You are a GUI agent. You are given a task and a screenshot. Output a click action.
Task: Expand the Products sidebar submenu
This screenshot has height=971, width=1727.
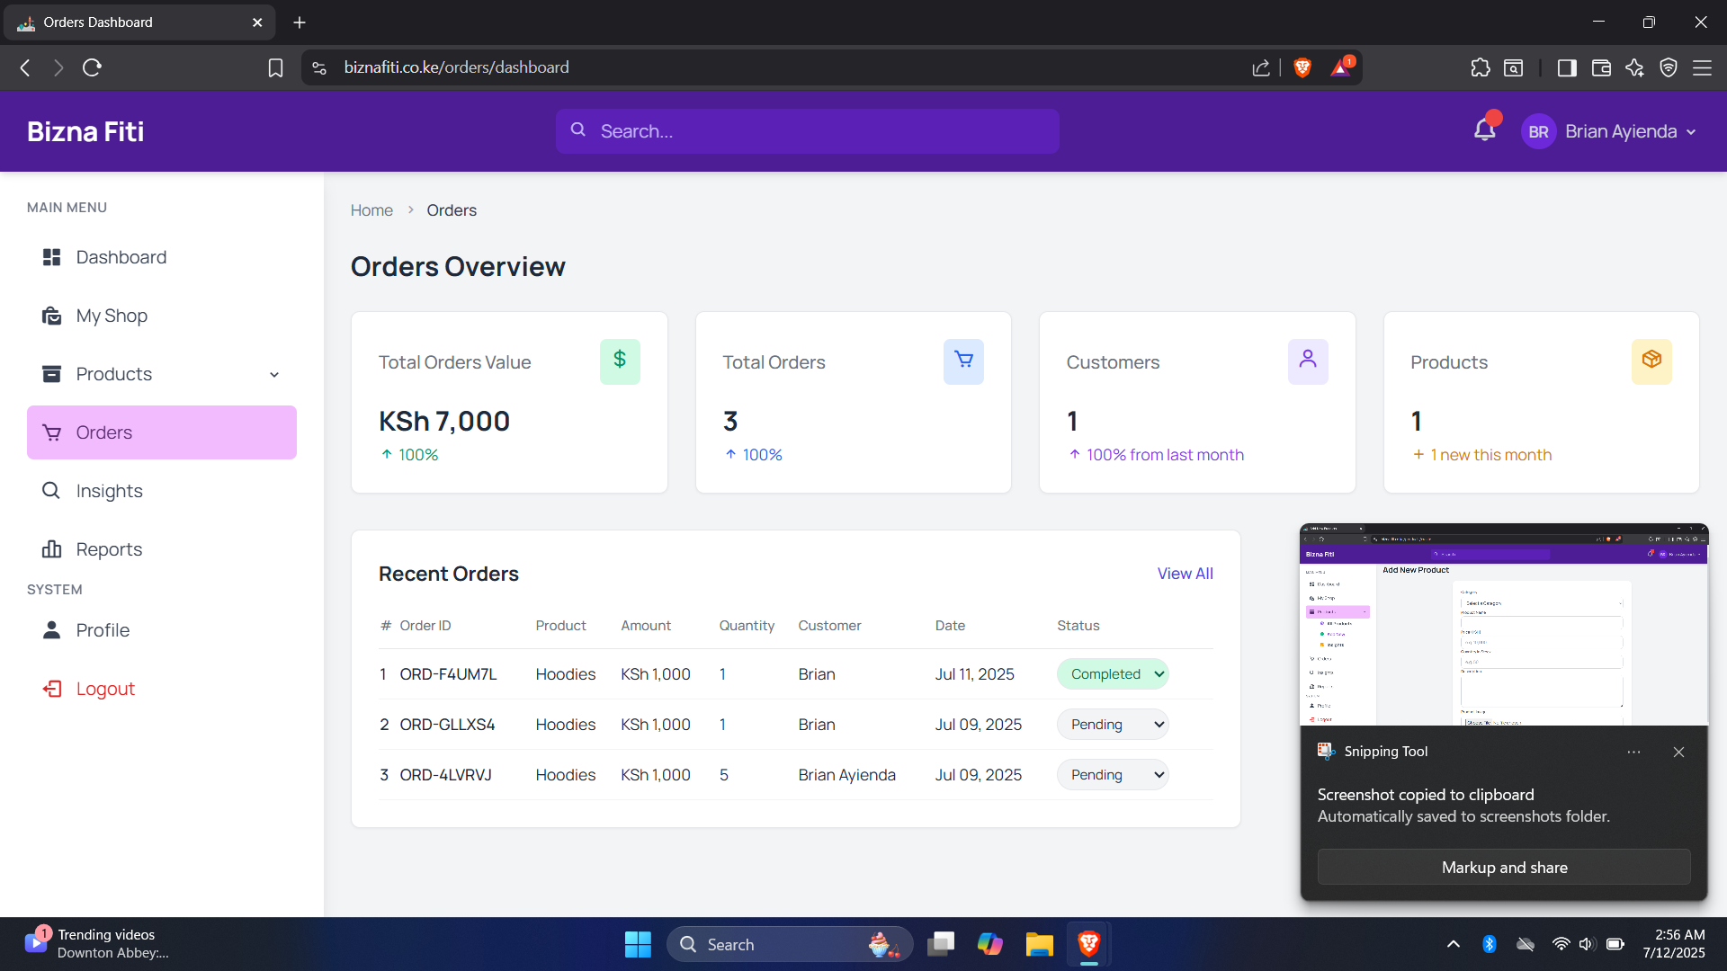(x=274, y=374)
